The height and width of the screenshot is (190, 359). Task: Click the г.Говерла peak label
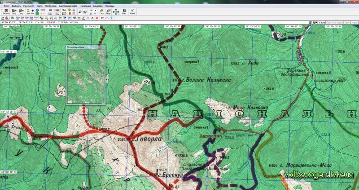click(146, 139)
